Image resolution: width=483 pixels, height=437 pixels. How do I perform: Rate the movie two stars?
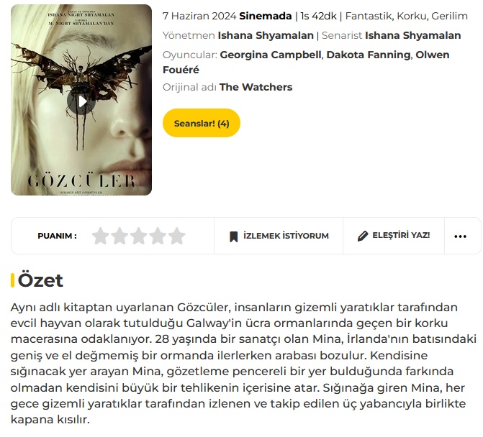tap(119, 236)
